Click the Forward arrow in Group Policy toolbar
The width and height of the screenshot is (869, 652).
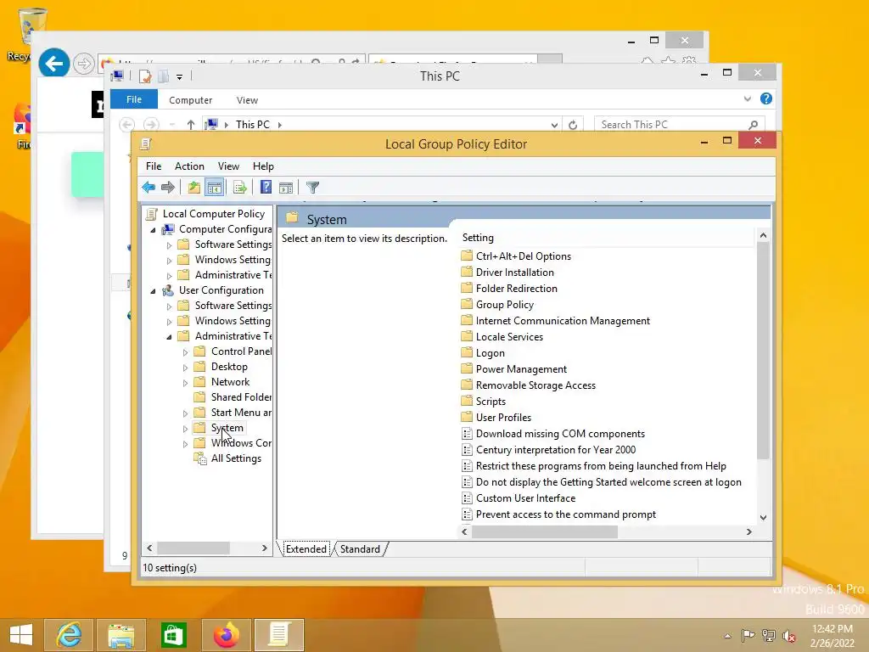pos(168,188)
